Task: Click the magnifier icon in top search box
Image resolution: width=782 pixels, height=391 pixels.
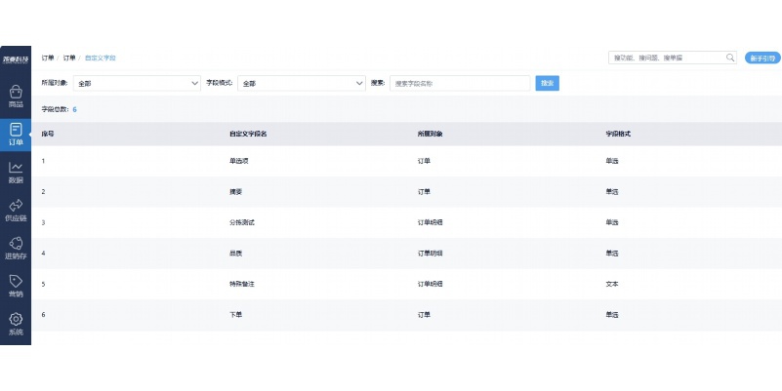Action: [729, 59]
